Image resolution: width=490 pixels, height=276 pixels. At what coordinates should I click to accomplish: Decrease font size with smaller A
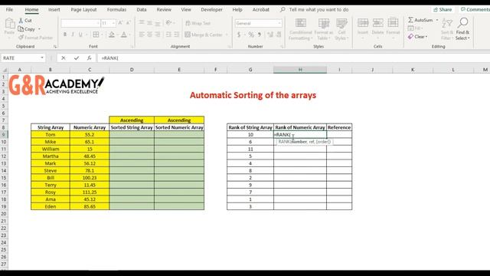(x=128, y=23)
